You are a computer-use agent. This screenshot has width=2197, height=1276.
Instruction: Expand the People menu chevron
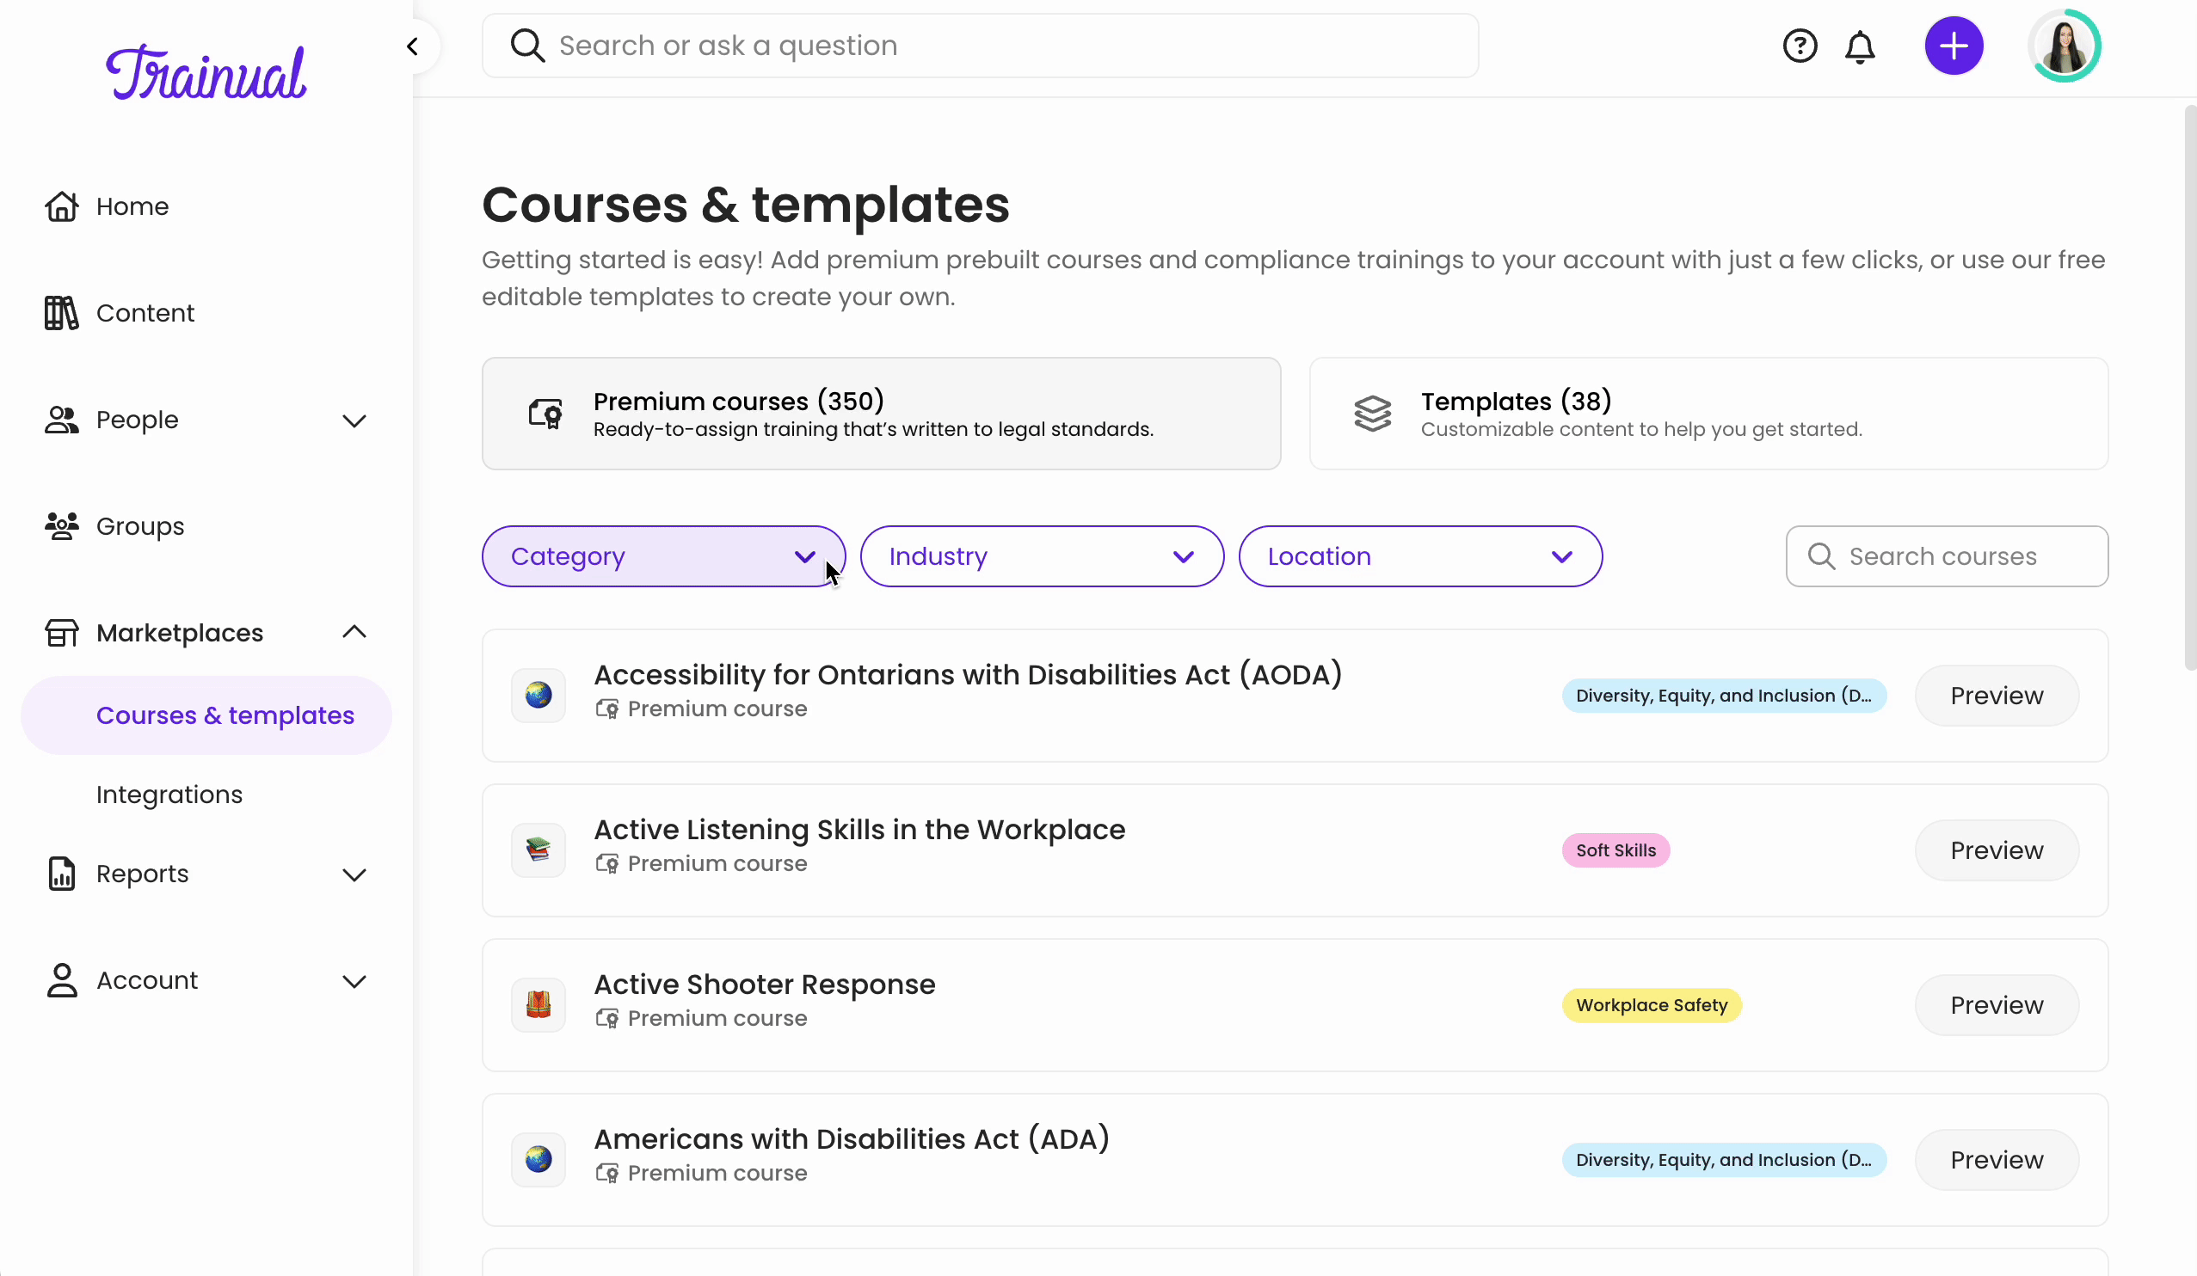click(354, 421)
